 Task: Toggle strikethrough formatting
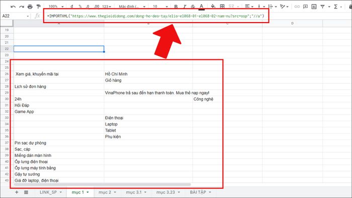193,7
